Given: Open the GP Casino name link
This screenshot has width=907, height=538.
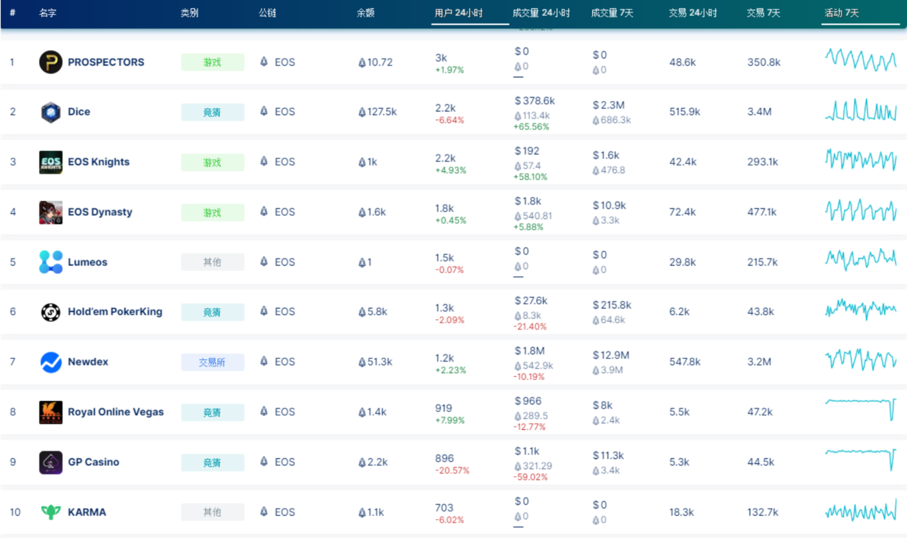Looking at the screenshot, I should point(94,462).
